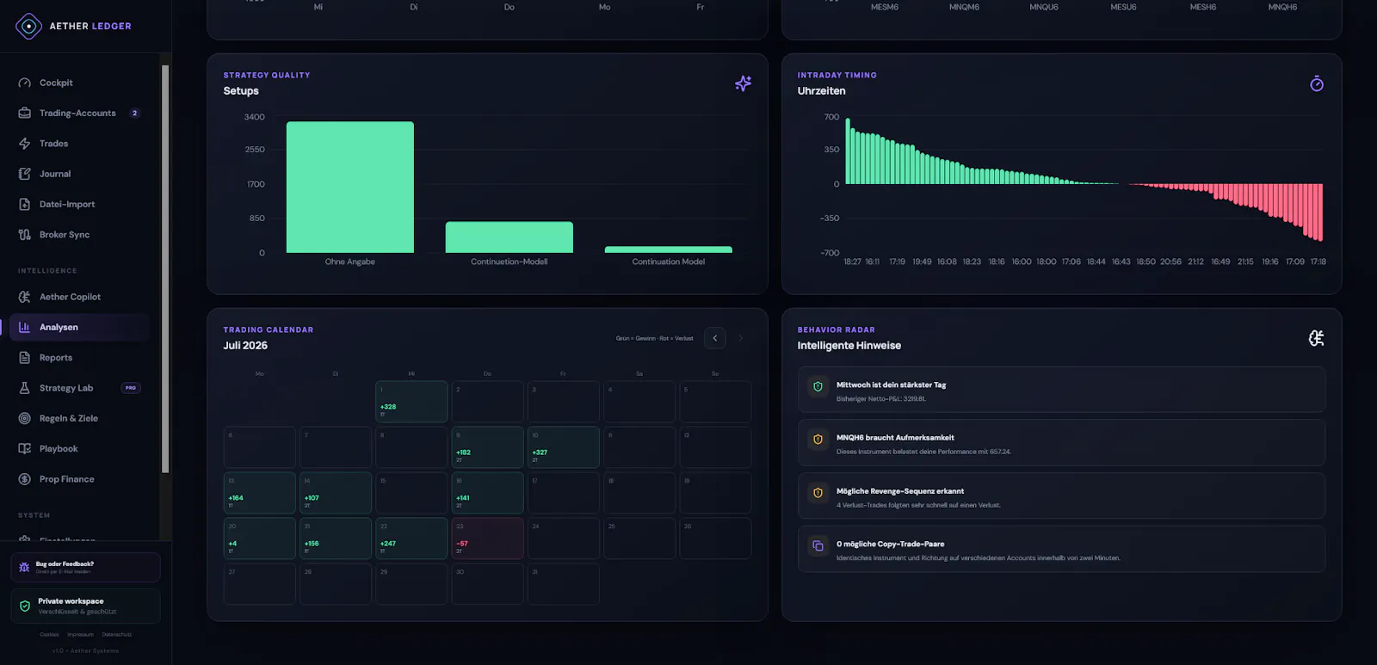Open the MNQH6 braucht Aufmerksamkeit hint
The height and width of the screenshot is (665, 1377).
tap(1061, 443)
